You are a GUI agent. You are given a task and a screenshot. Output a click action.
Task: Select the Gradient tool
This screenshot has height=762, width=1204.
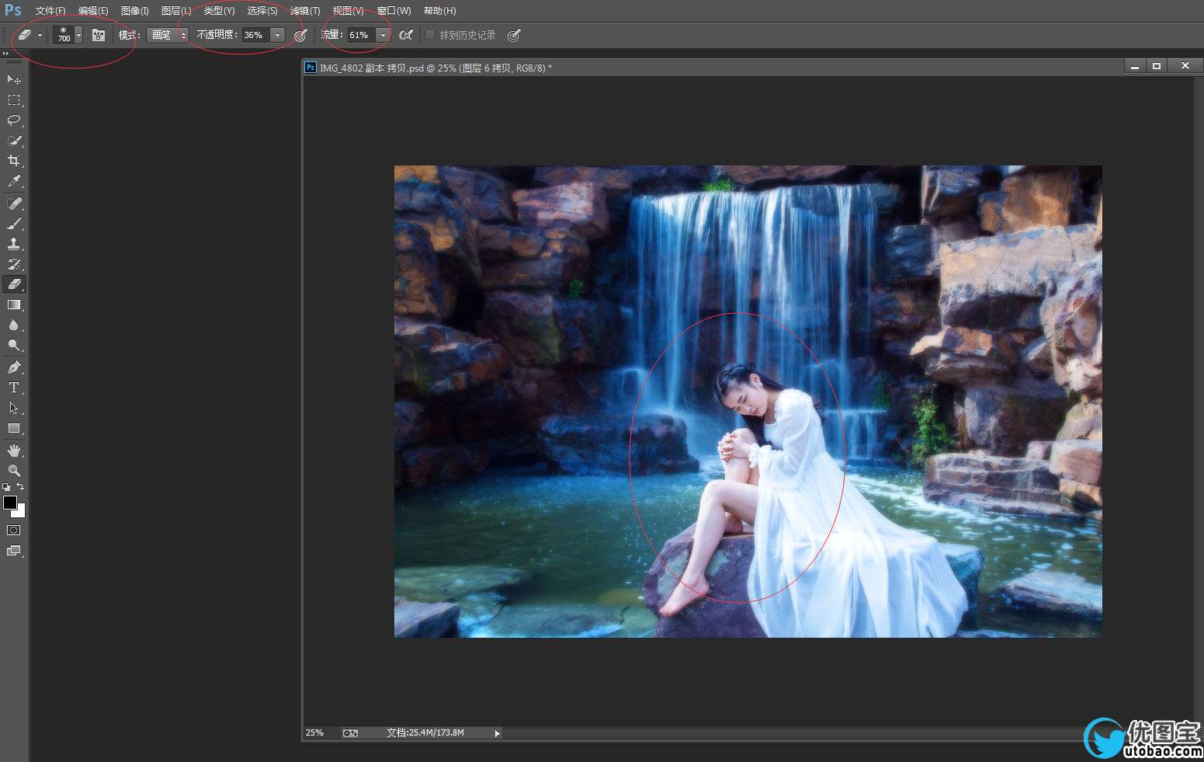pos(14,304)
